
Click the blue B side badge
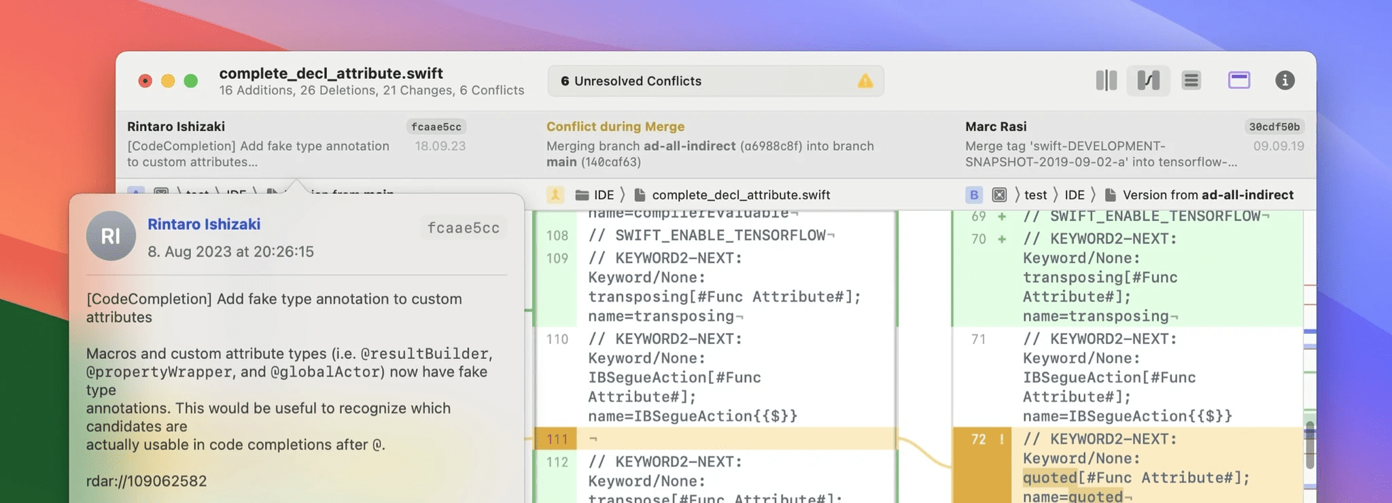(x=973, y=195)
